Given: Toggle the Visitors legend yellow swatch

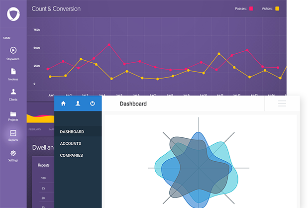Looking at the screenshot, I should 277,8.
